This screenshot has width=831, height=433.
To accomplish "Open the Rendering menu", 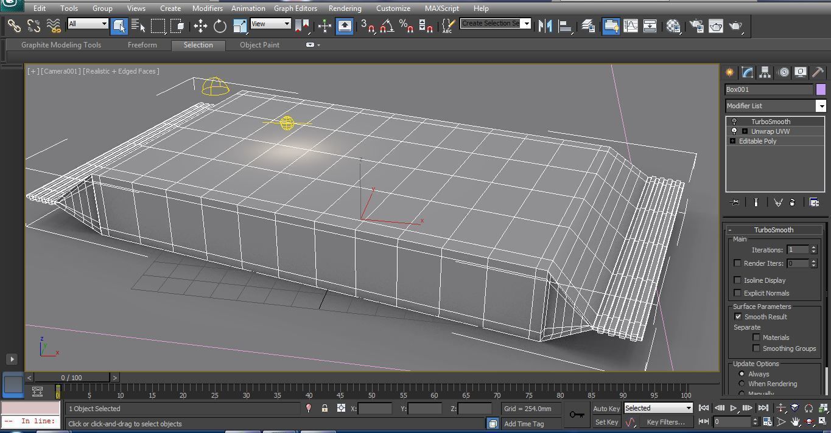I will coord(345,9).
